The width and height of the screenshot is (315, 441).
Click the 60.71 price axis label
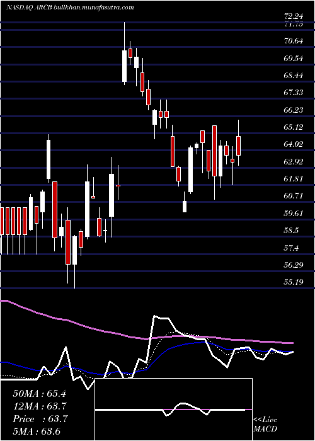(294, 196)
